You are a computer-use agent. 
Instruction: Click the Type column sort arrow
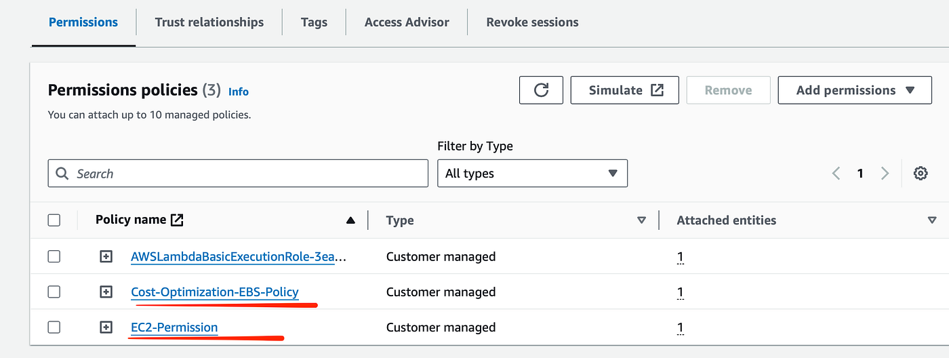[x=641, y=220]
